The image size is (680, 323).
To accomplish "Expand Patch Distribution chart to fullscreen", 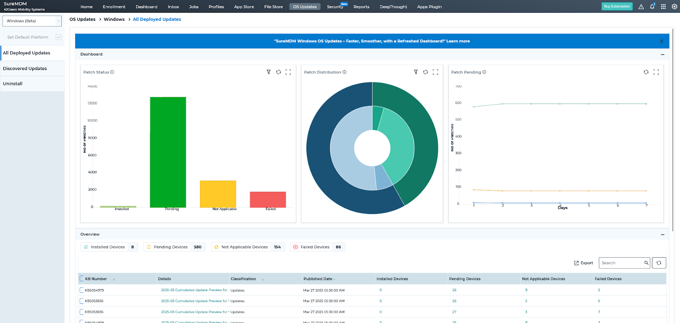I will click(435, 72).
